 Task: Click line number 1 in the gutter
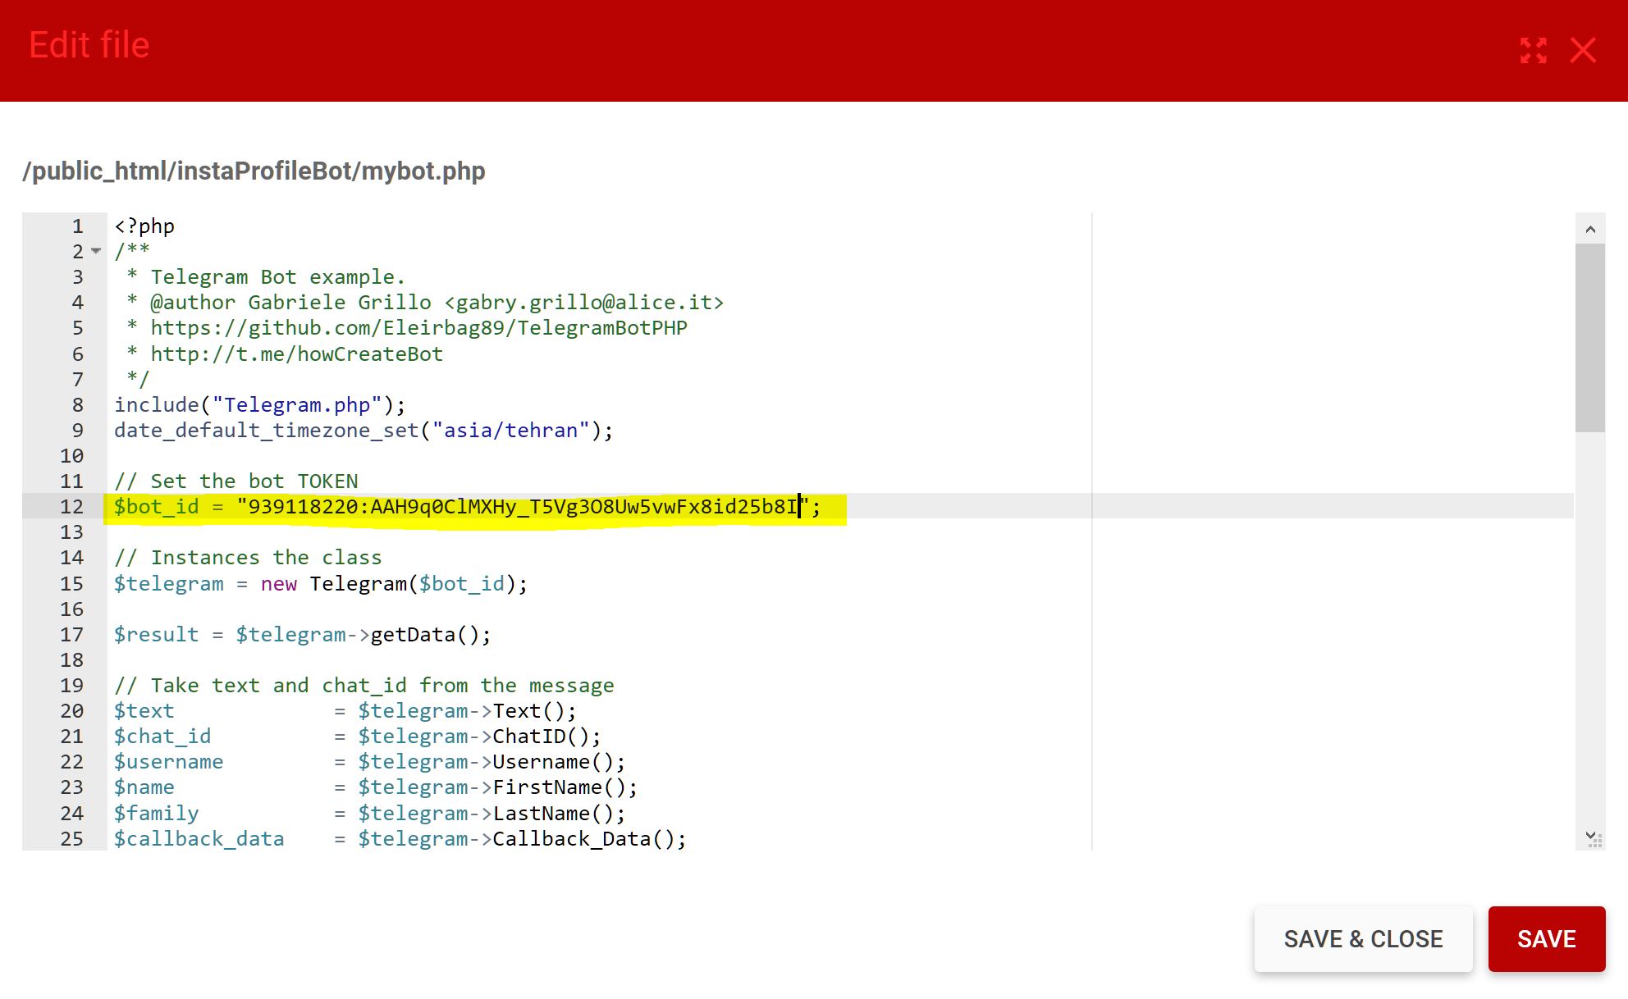[x=78, y=226]
